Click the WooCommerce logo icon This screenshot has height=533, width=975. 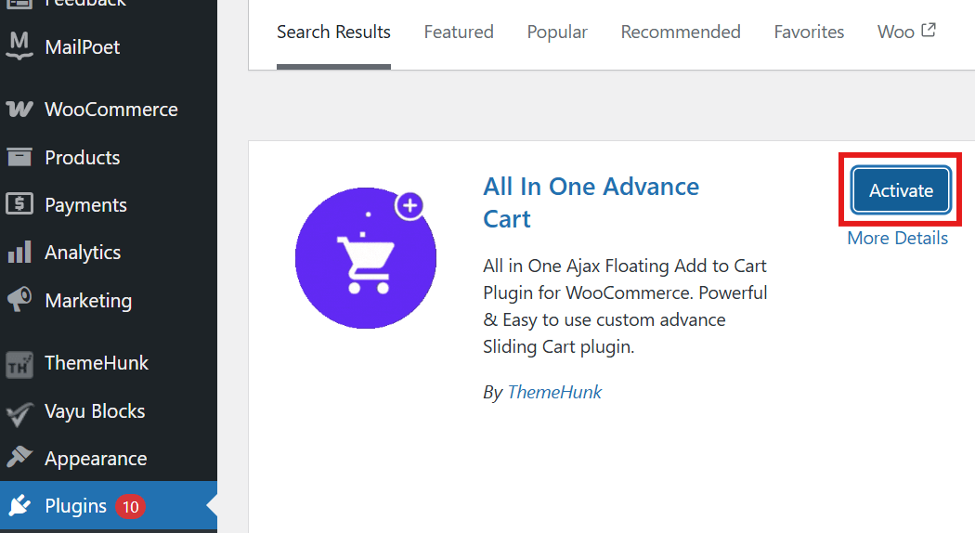(x=19, y=110)
